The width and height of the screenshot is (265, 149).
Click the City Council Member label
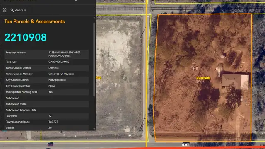click(18, 86)
